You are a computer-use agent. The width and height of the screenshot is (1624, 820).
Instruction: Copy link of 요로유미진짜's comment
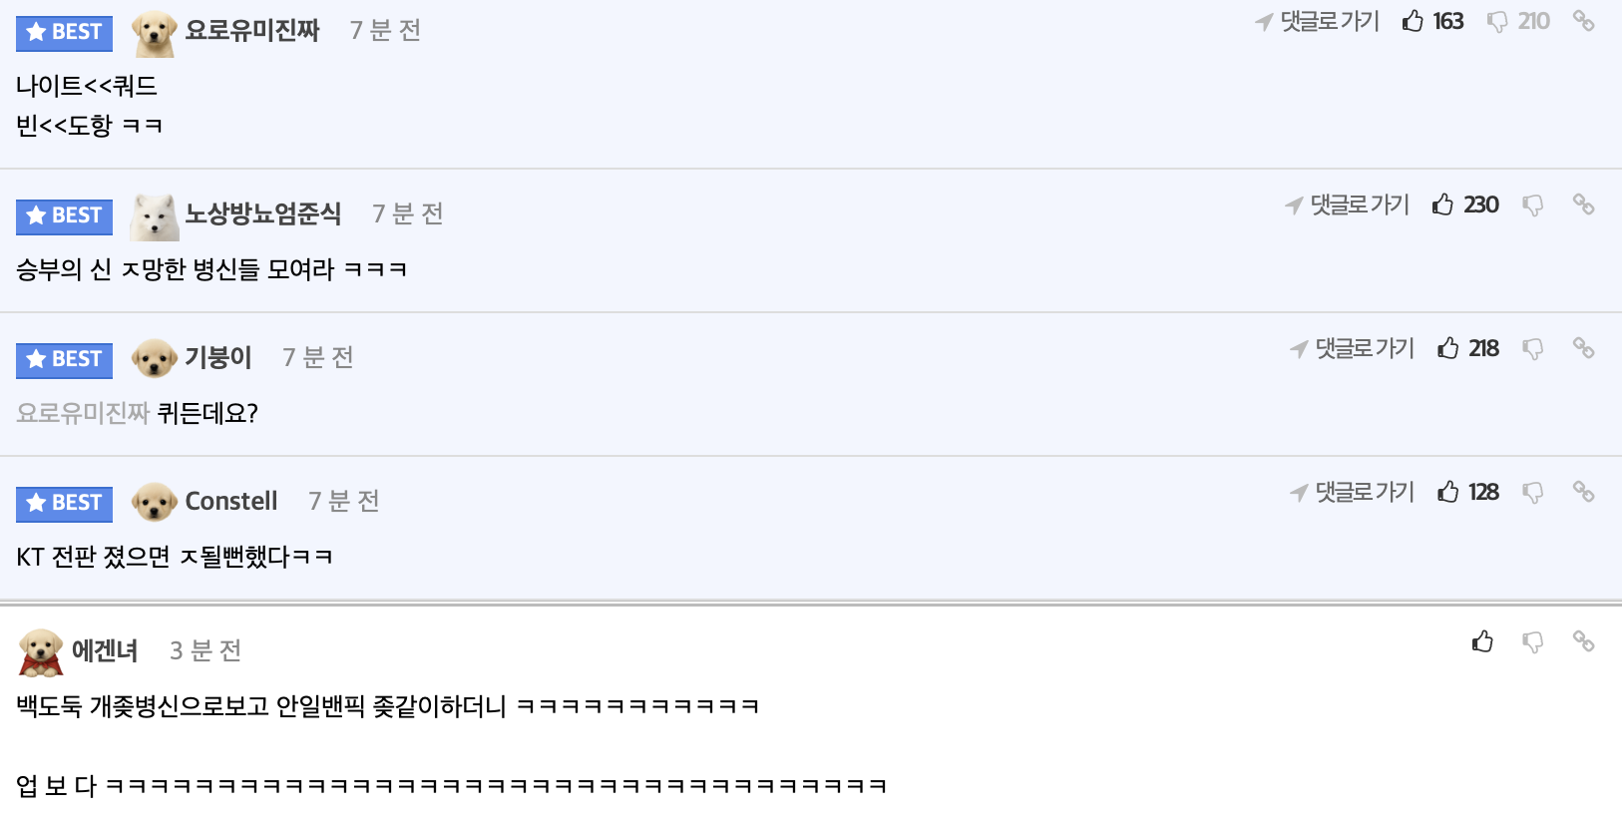pos(1583,20)
